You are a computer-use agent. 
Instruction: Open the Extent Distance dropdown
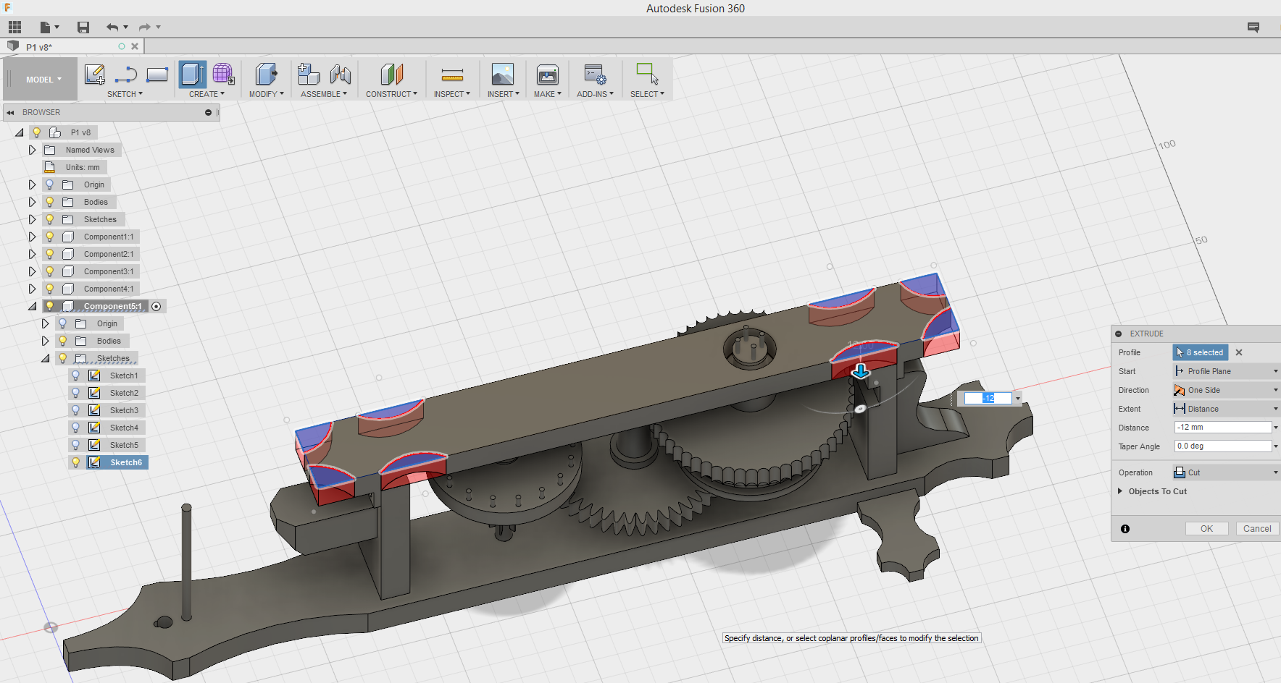pyautogui.click(x=1226, y=409)
